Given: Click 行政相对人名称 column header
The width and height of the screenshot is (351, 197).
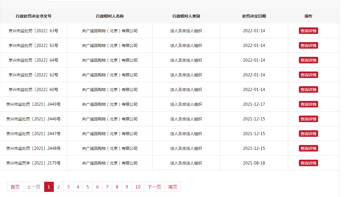Looking at the screenshot, I should tap(110, 16).
